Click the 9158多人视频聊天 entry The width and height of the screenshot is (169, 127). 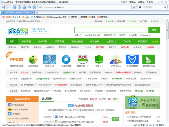[x=20, y=119]
